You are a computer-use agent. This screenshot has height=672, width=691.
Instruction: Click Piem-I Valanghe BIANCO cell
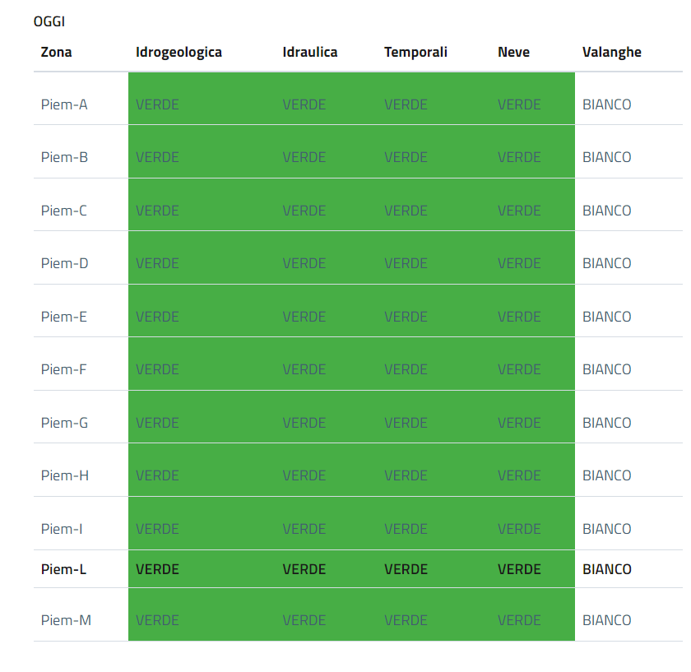click(606, 529)
